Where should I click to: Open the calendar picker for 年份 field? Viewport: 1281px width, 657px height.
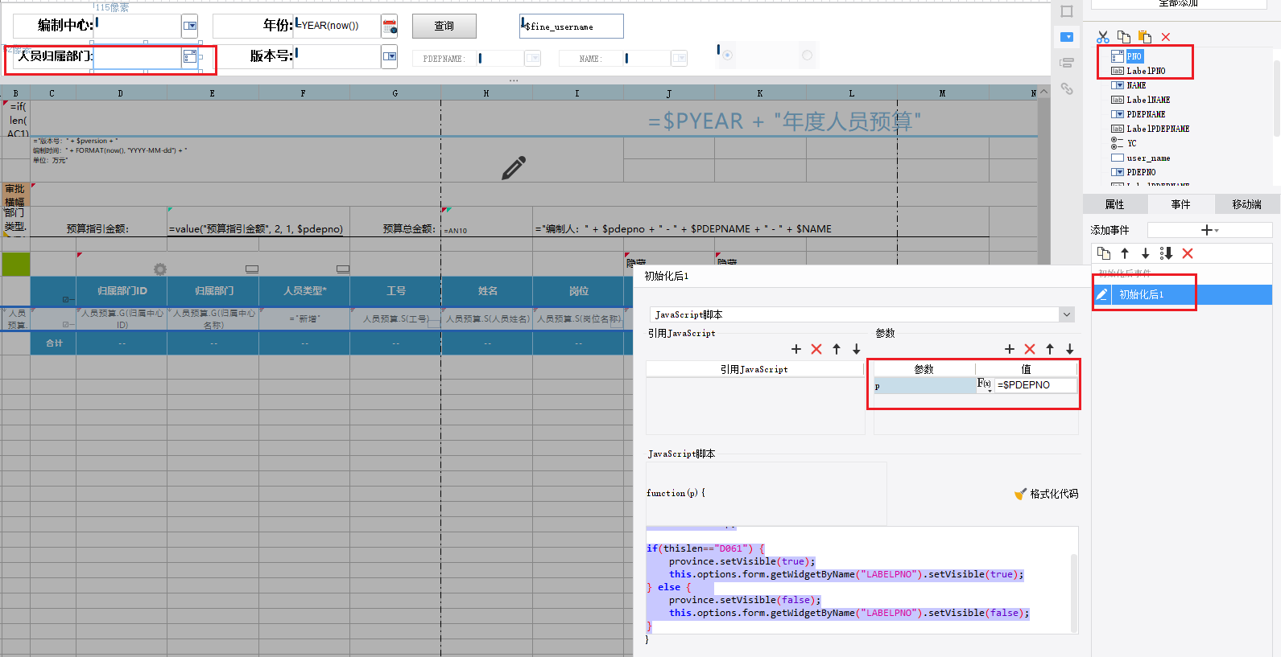point(390,26)
